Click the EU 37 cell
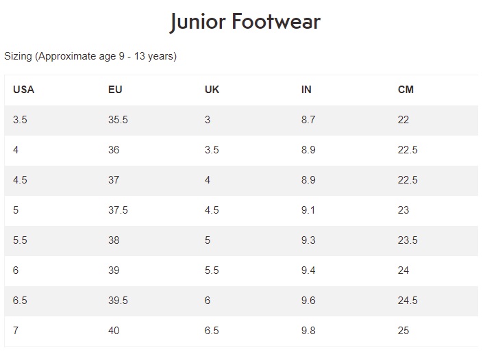Screen dimensions: 487x354 point(114,180)
